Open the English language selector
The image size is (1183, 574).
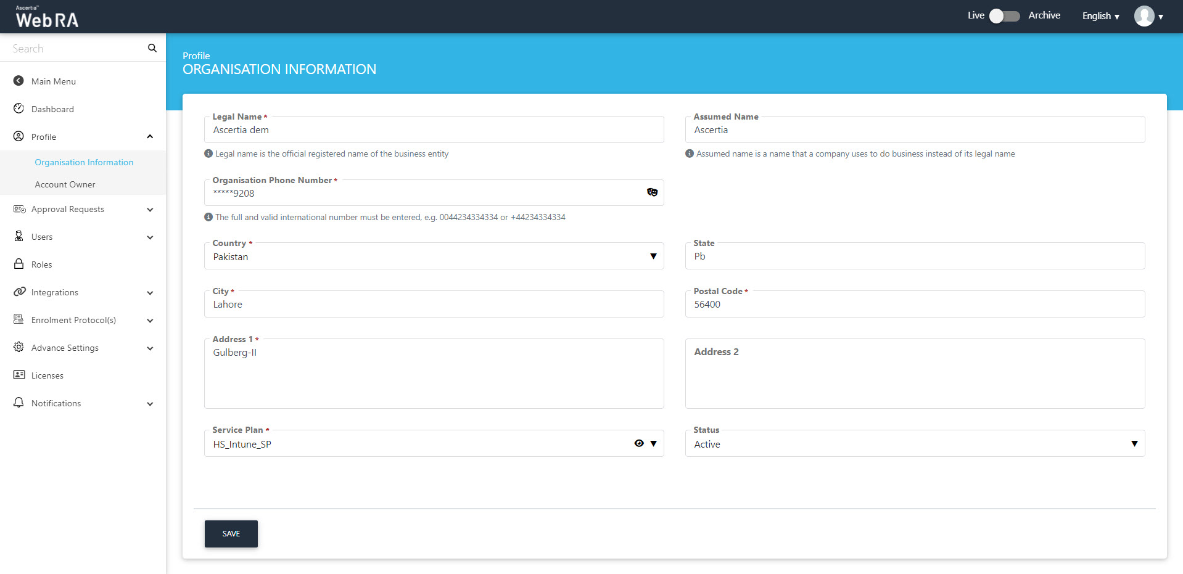1100,16
